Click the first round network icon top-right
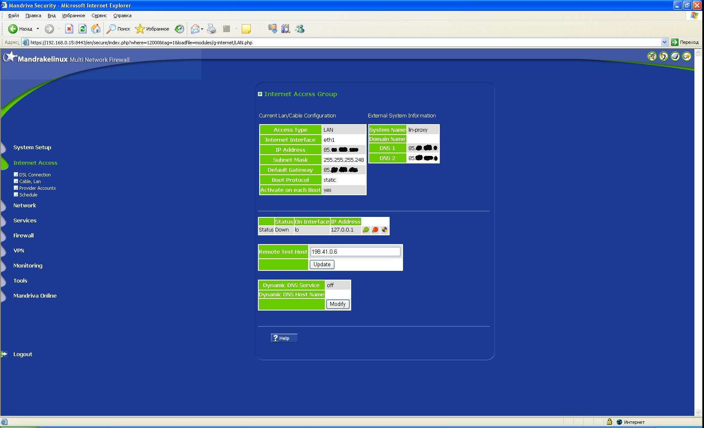The width and height of the screenshot is (704, 428). point(652,56)
